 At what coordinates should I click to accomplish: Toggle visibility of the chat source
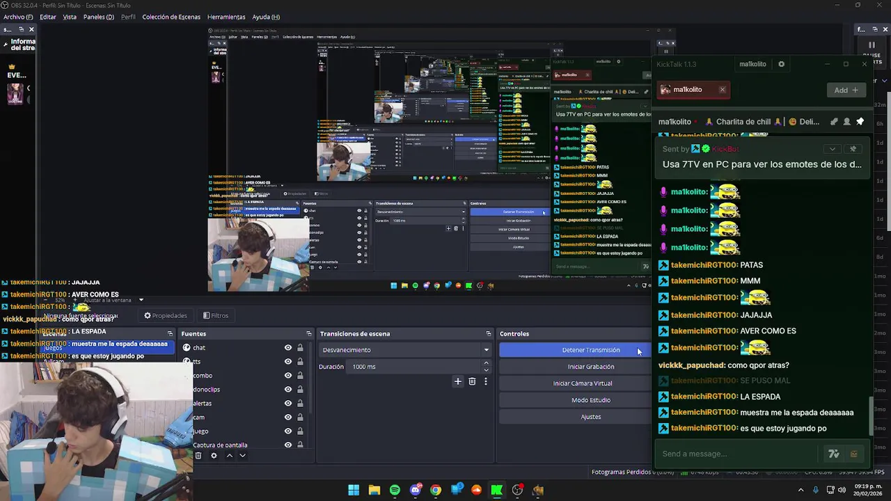click(287, 348)
